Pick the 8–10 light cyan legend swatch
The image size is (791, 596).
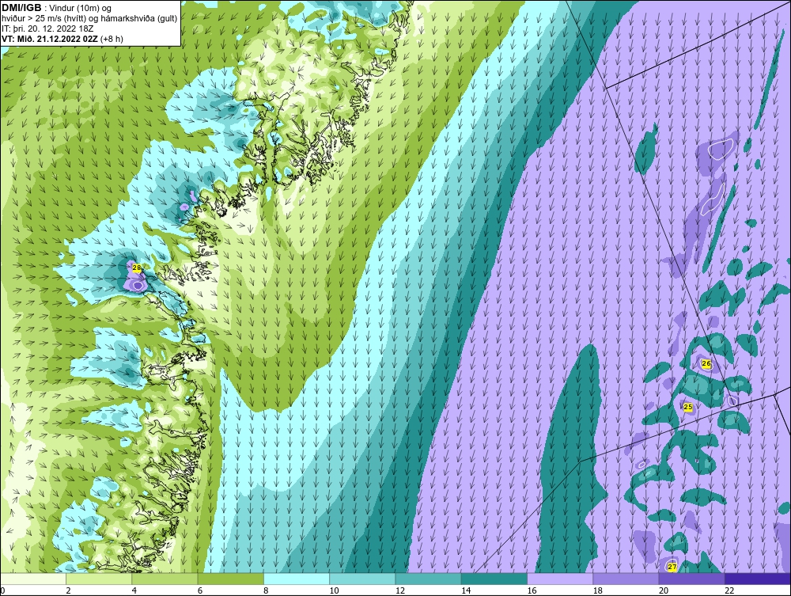point(297,579)
